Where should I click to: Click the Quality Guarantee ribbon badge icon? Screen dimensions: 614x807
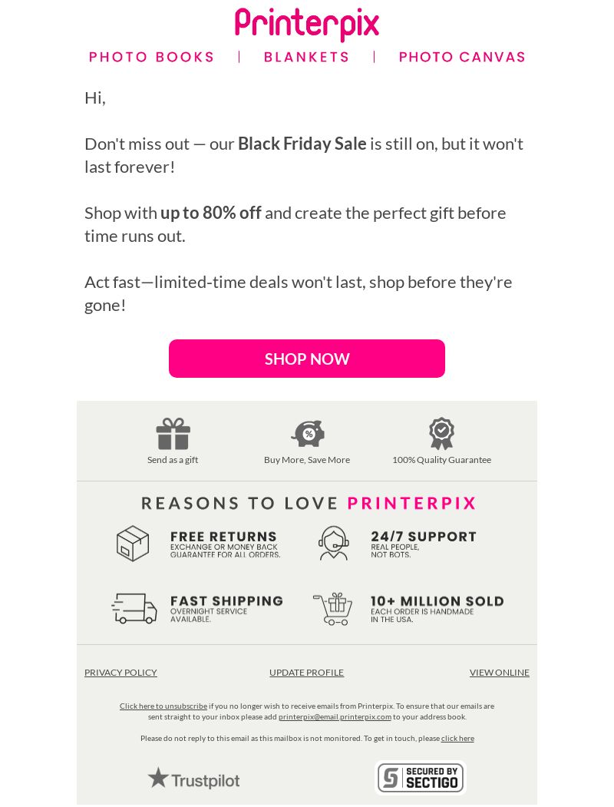coord(441,433)
